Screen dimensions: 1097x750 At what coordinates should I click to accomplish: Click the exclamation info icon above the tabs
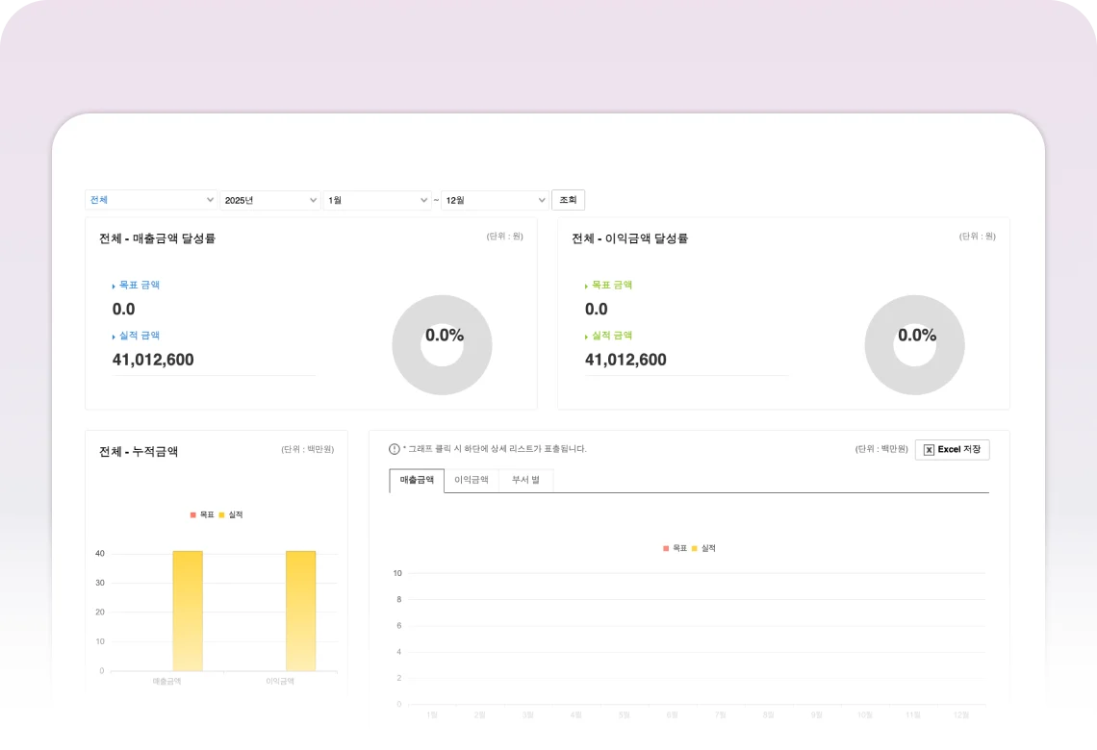(x=395, y=449)
